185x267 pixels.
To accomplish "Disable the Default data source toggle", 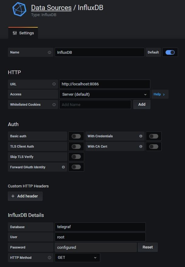I will [170, 52].
